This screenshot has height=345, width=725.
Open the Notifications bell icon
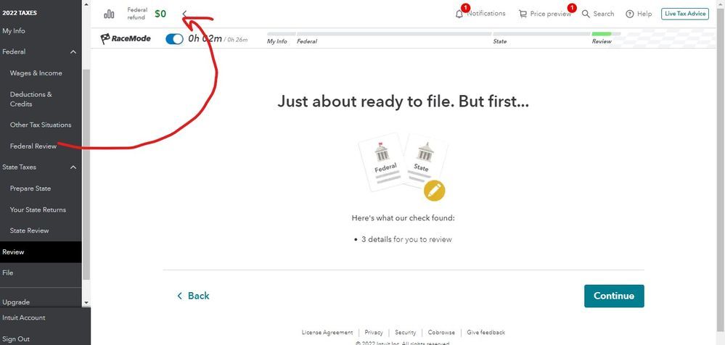pos(459,14)
